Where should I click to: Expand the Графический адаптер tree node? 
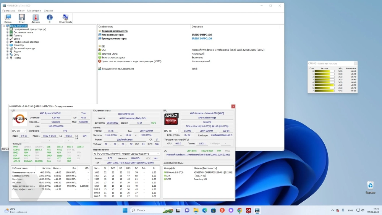click(7, 42)
